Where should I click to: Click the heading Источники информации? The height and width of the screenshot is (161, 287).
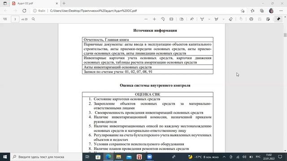click(x=155, y=30)
